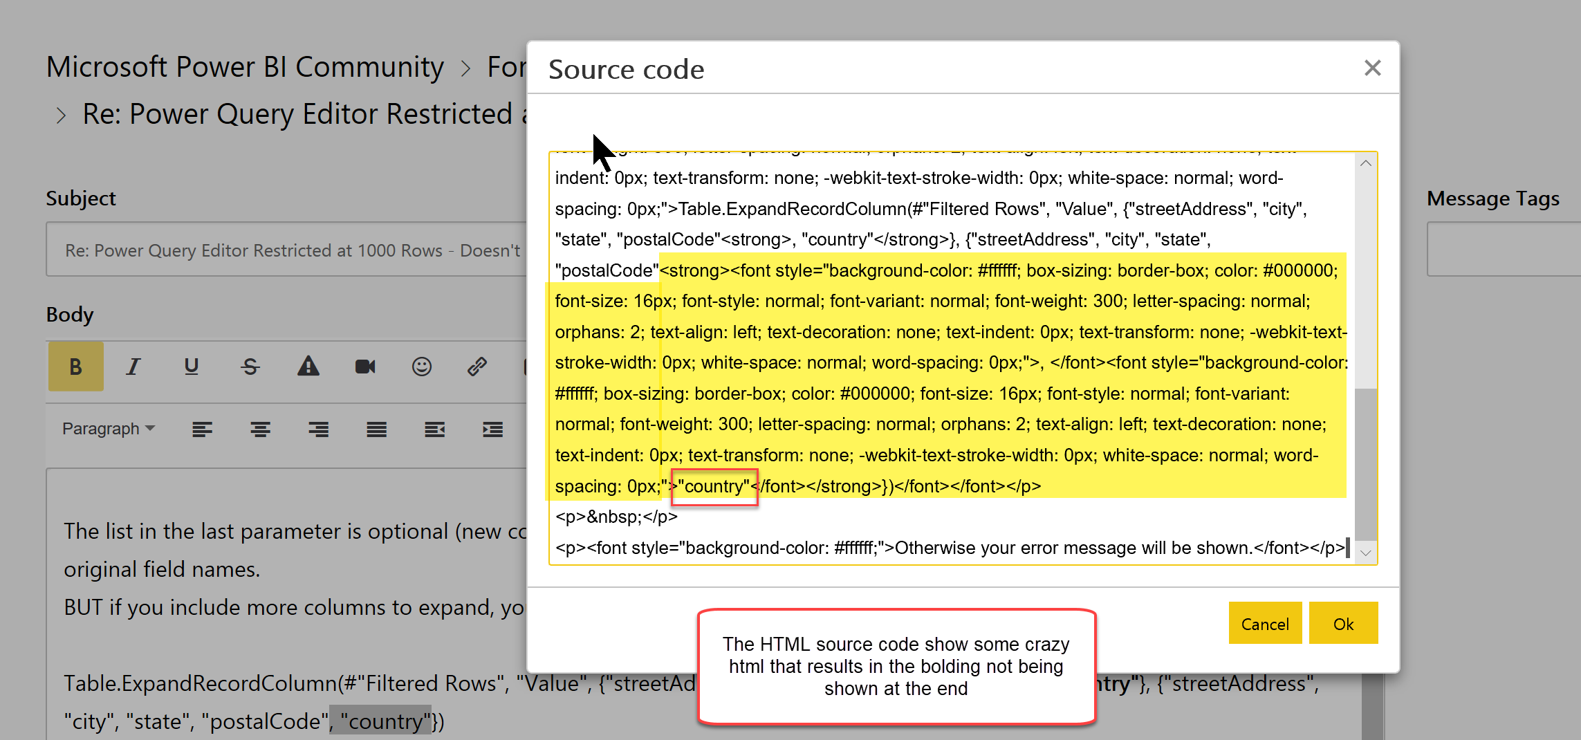Toggle bold formatting in editor toolbar
Screen dimensions: 1581x740
click(76, 367)
